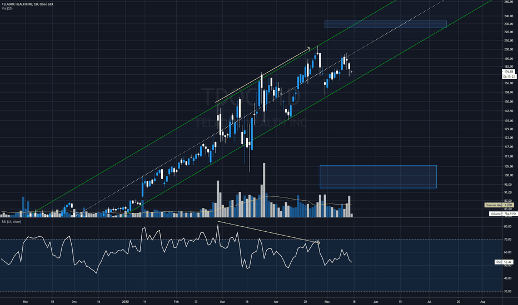Click the Nov date on time axis
The width and height of the screenshot is (518, 305).
click(x=26, y=302)
